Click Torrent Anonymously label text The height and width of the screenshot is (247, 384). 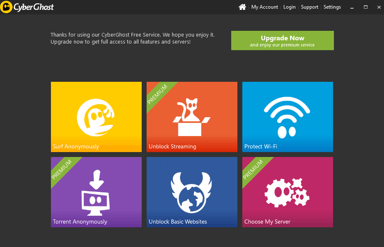pos(80,222)
